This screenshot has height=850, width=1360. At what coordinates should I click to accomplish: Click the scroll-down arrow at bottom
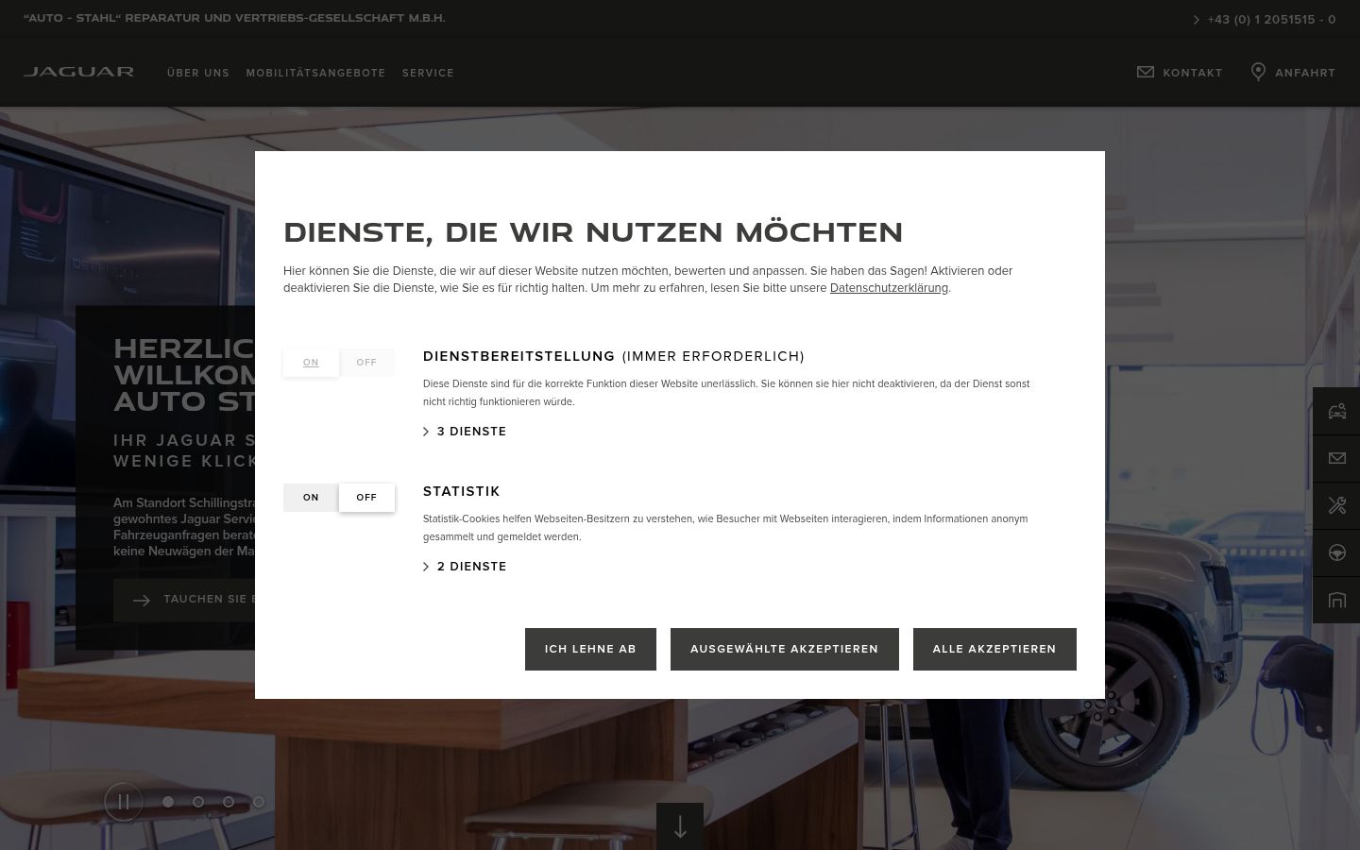click(x=680, y=826)
